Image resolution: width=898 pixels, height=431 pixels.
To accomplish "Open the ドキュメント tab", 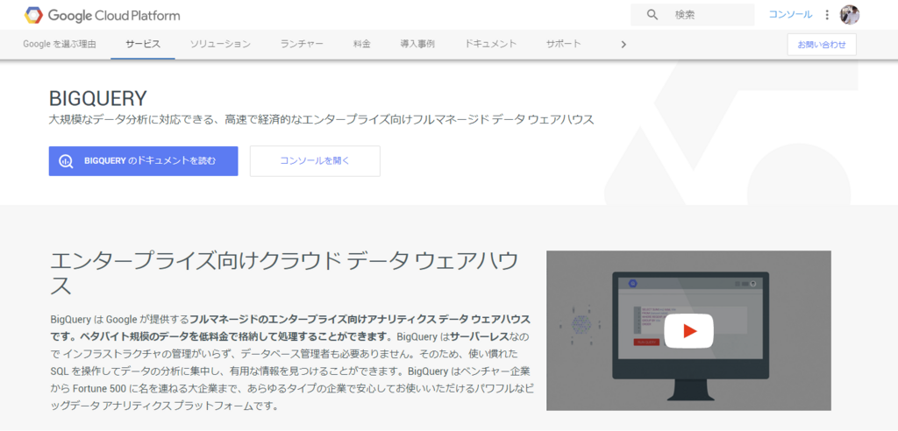I will coord(491,44).
